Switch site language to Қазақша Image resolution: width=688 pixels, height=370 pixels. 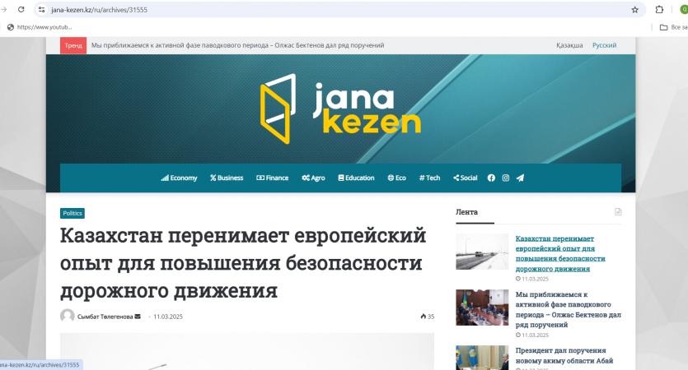tap(569, 45)
